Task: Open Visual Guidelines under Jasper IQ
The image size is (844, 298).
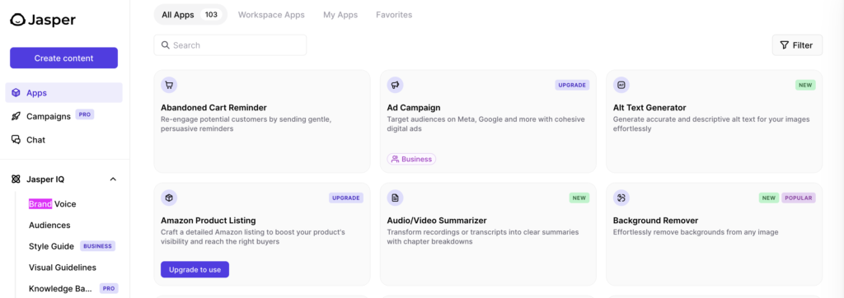Action: click(63, 268)
